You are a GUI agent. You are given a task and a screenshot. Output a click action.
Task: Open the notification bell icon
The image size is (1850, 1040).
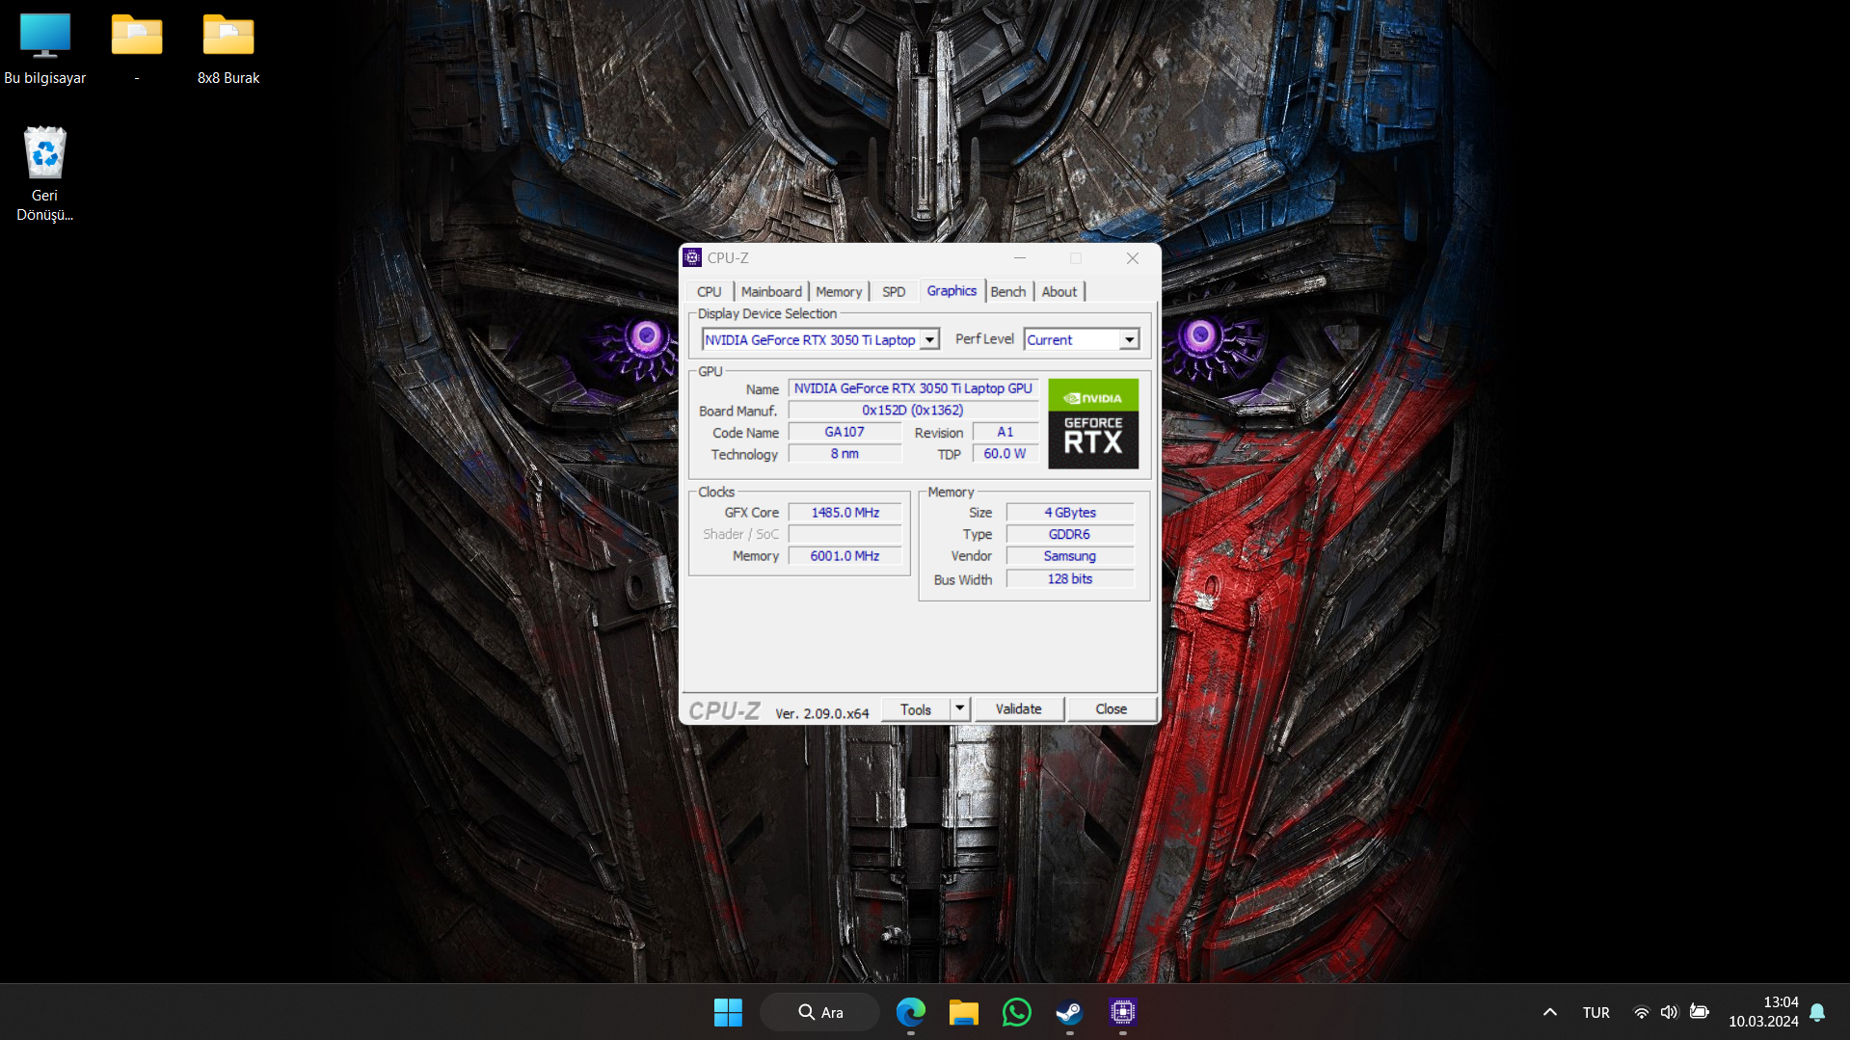pos(1817,1012)
